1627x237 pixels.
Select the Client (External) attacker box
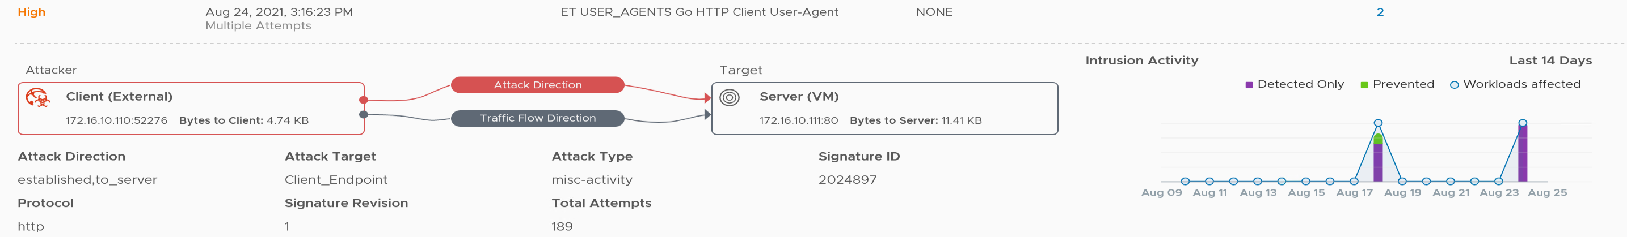[191, 109]
